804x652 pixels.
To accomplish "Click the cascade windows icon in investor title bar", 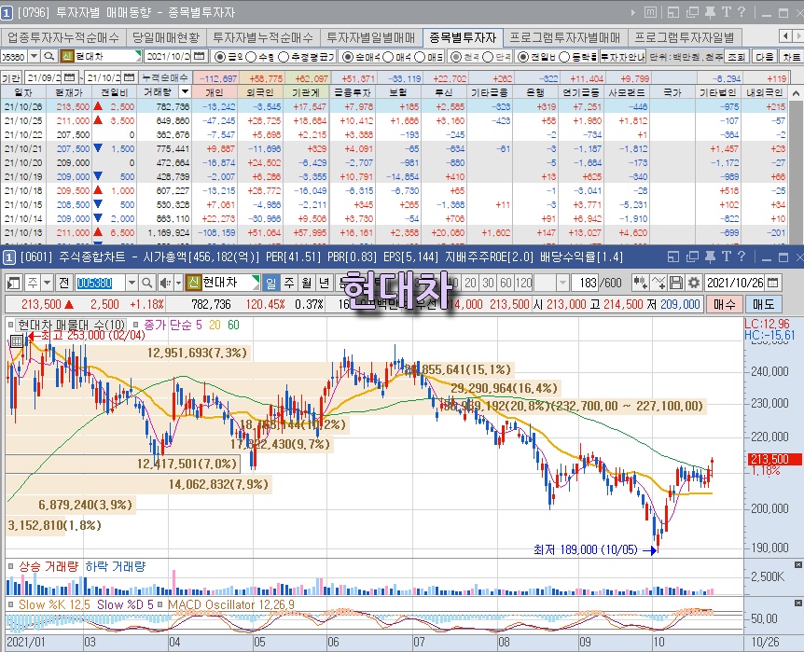I will 692,12.
